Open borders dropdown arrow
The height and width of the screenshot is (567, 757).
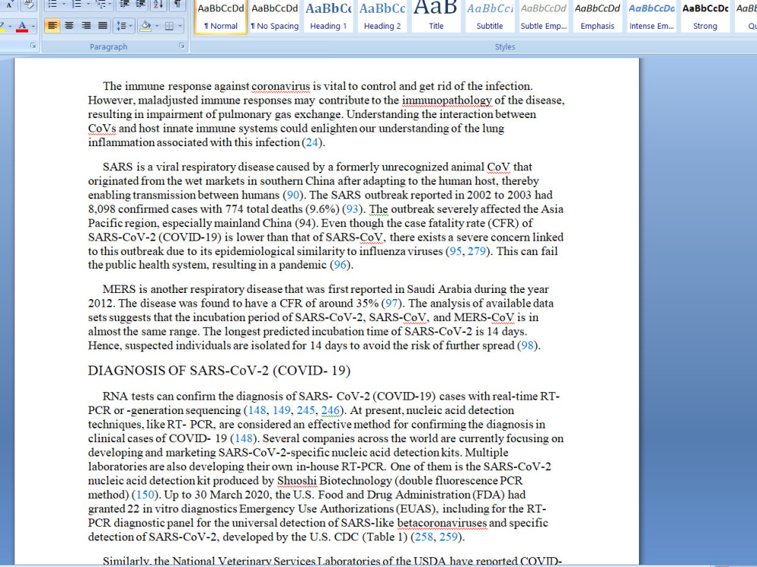[180, 26]
